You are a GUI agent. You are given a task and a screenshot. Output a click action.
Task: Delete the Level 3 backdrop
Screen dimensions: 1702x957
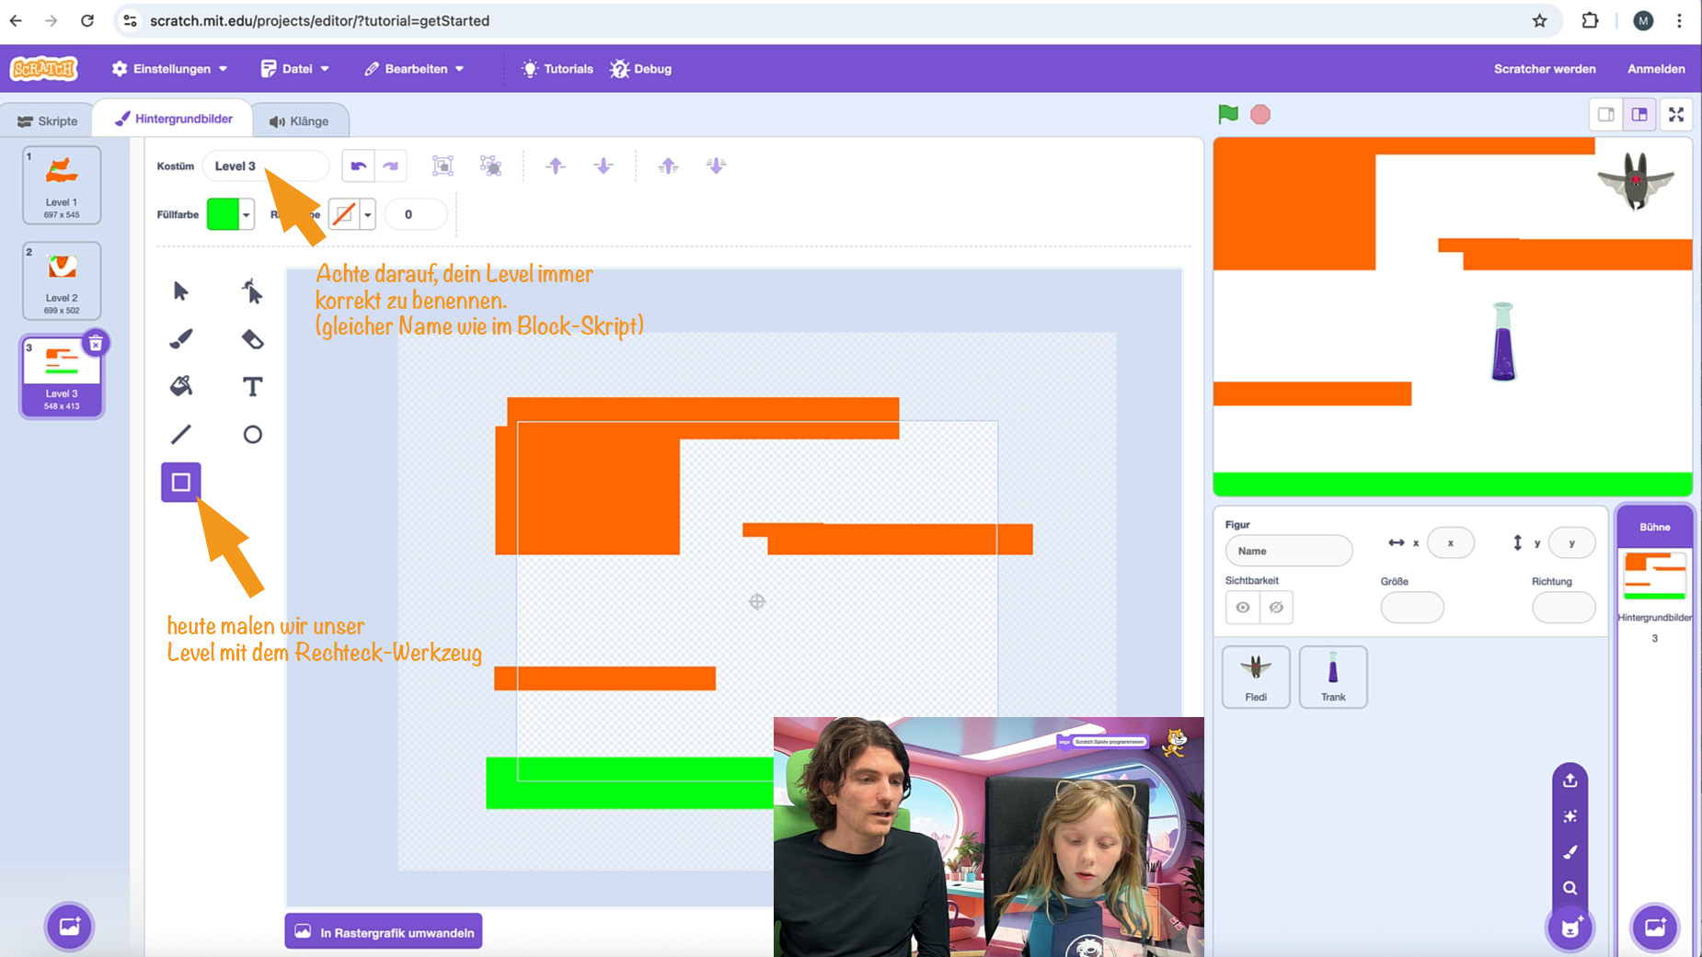pos(95,344)
